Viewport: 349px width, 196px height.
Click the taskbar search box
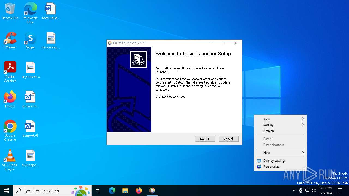click(52, 191)
